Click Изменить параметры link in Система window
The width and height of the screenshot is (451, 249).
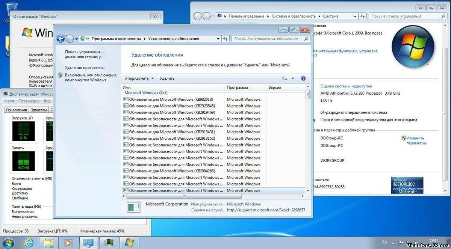(416, 140)
